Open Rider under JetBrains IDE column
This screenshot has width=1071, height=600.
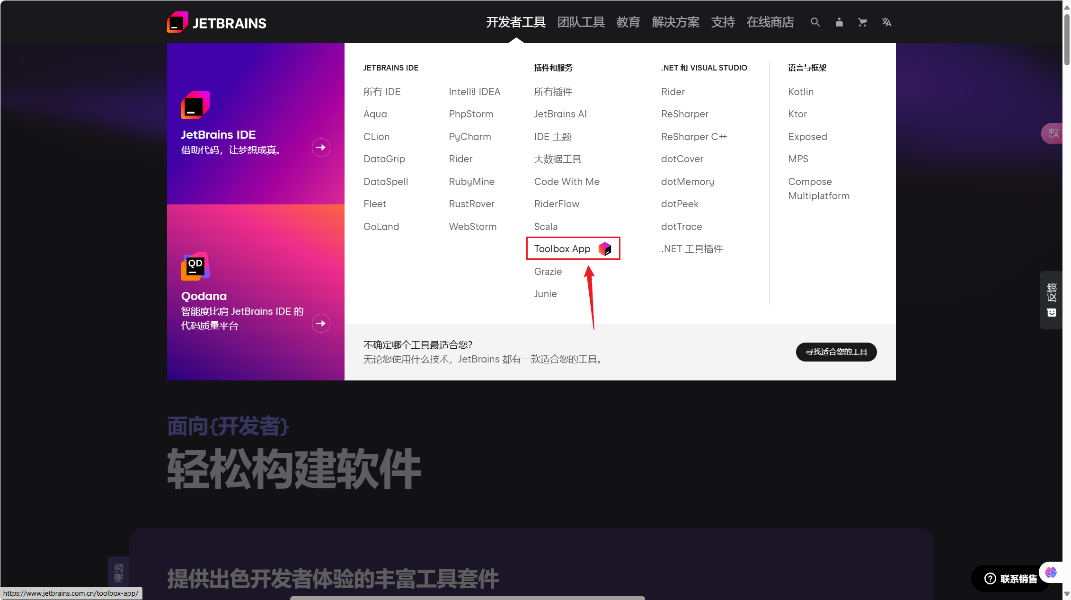(461, 159)
